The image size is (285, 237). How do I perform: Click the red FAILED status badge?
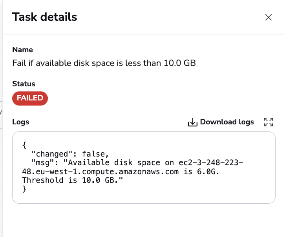30,98
